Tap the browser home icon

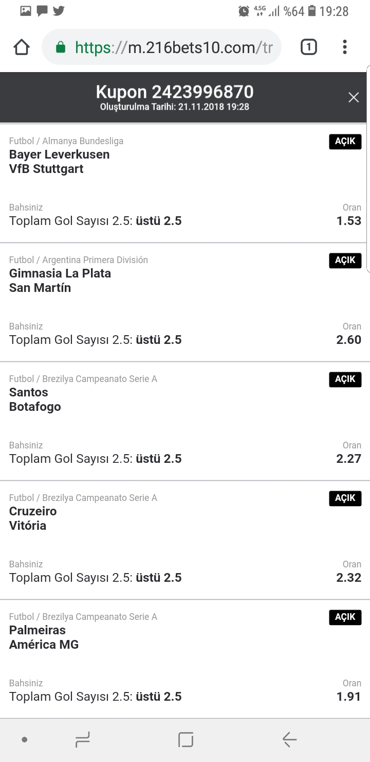click(x=22, y=47)
